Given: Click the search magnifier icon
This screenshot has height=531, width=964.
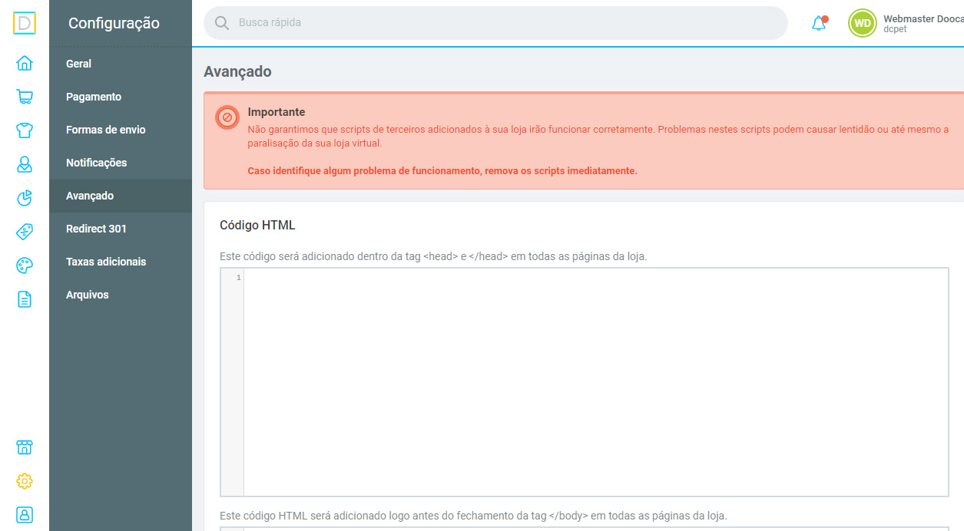Looking at the screenshot, I should (x=222, y=23).
